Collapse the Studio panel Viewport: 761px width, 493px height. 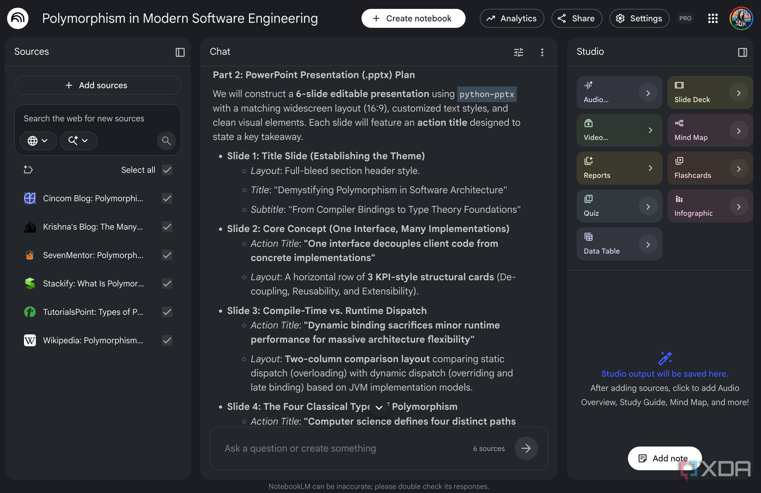coord(742,52)
